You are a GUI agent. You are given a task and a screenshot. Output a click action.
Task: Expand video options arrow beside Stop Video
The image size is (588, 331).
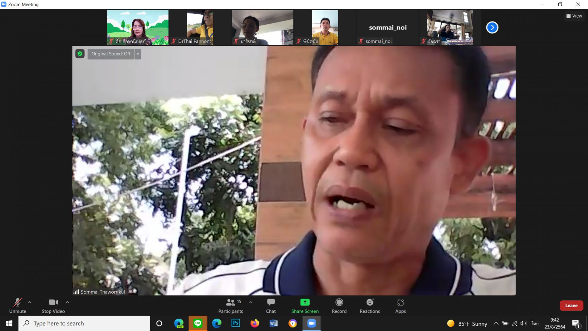pyautogui.click(x=67, y=302)
